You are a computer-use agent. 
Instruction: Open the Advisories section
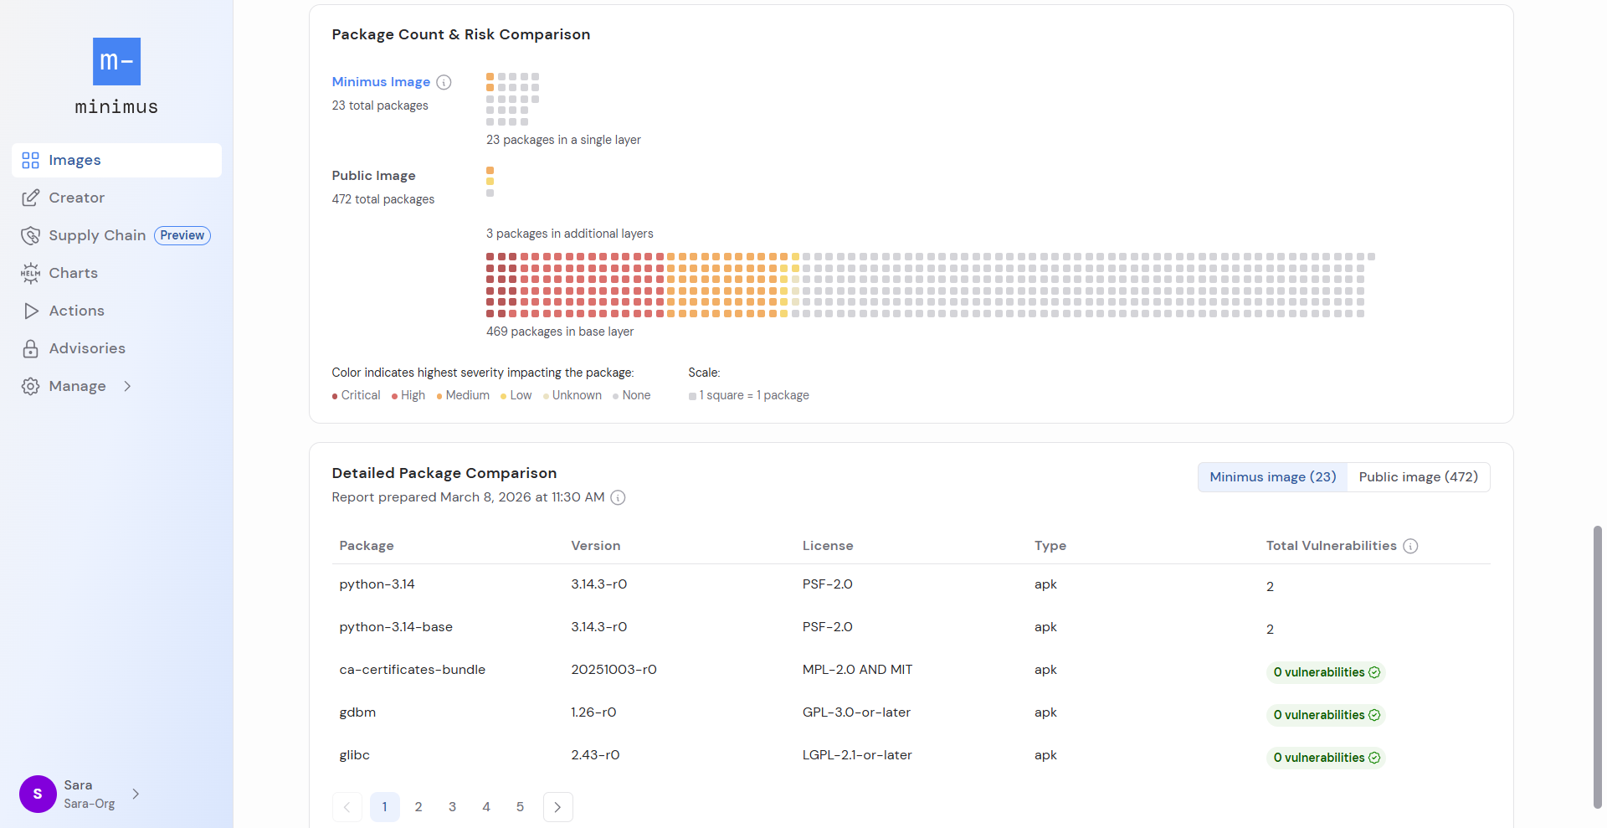coord(116,348)
